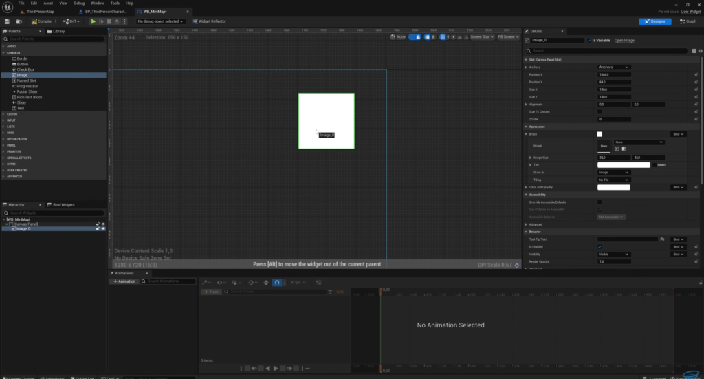
Task: Click the Stop simulation square icon
Action: coord(109,21)
